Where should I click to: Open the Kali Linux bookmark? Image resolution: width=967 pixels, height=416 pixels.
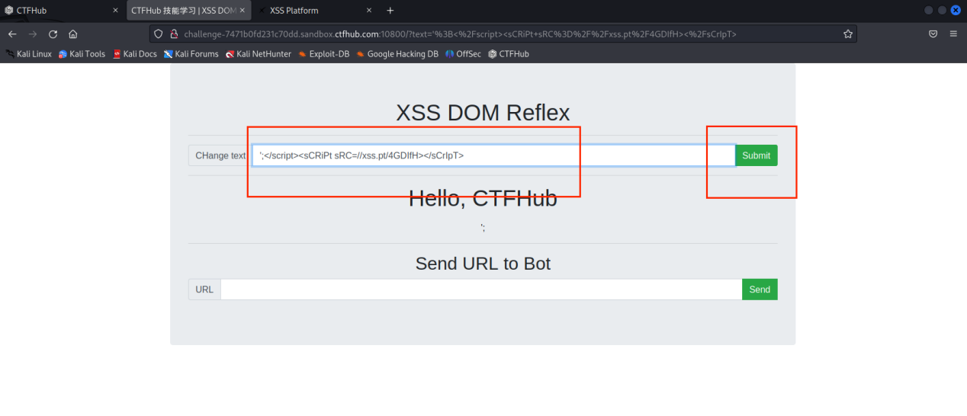[29, 54]
